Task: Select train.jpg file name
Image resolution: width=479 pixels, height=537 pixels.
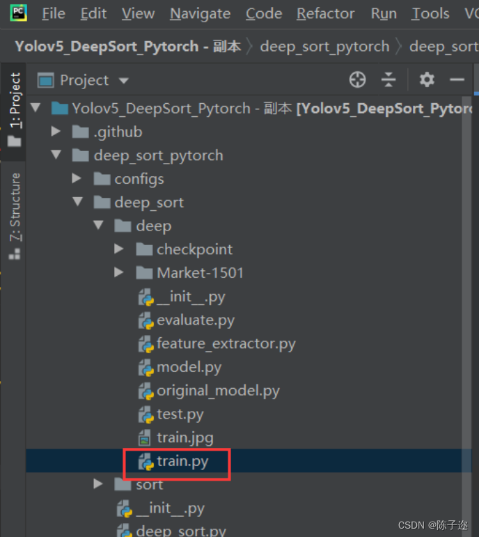Action: [x=185, y=438]
